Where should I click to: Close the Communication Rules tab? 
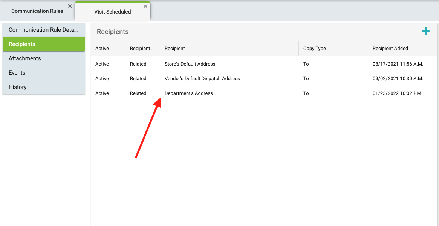(70, 6)
